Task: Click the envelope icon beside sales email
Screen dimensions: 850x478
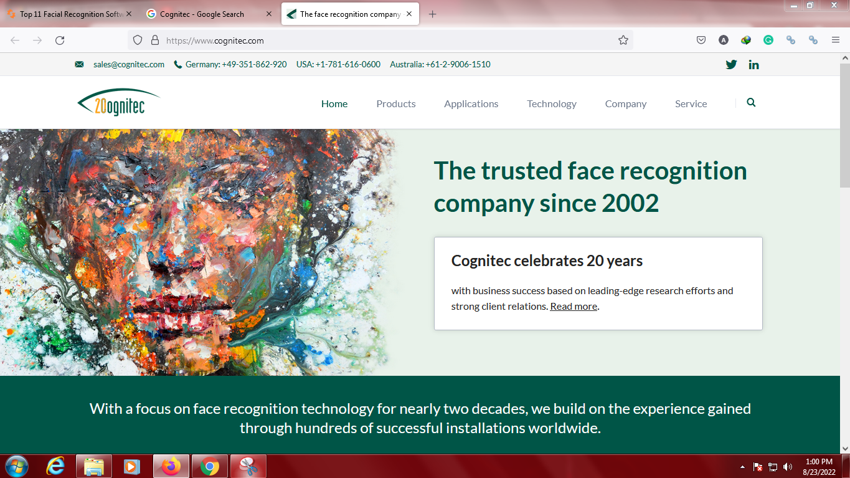Action: coord(79,64)
